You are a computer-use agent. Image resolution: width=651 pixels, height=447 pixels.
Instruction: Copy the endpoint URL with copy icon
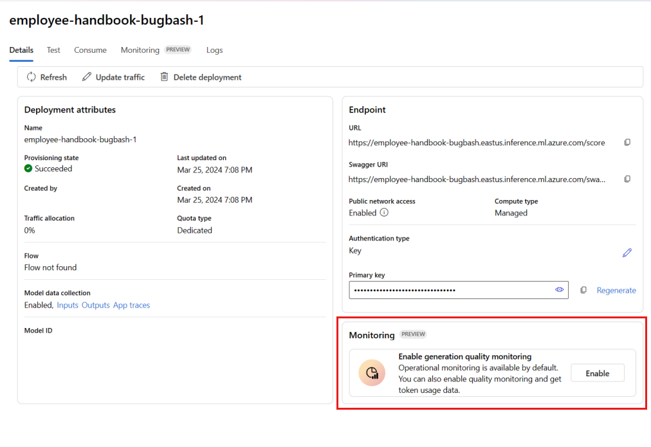pos(627,142)
